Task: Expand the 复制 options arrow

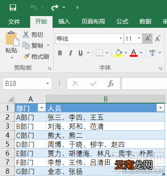Action: tap(48, 45)
